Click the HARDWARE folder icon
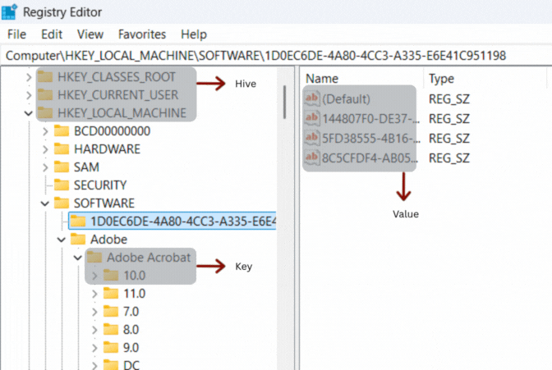Screen dimensions: 552x370 point(62,148)
